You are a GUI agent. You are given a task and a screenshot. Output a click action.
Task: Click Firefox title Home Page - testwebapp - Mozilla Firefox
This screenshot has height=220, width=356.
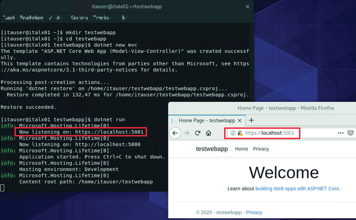point(286,108)
